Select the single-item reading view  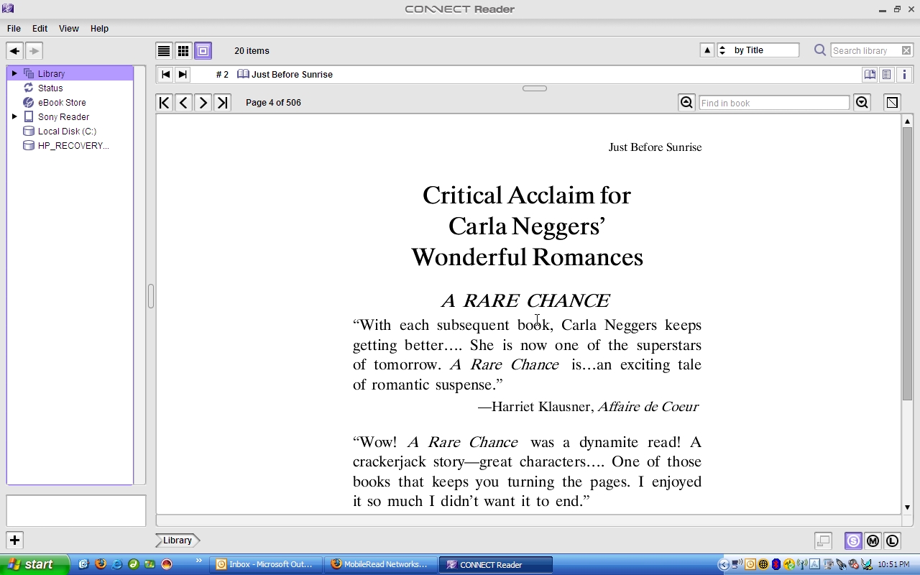tap(203, 51)
